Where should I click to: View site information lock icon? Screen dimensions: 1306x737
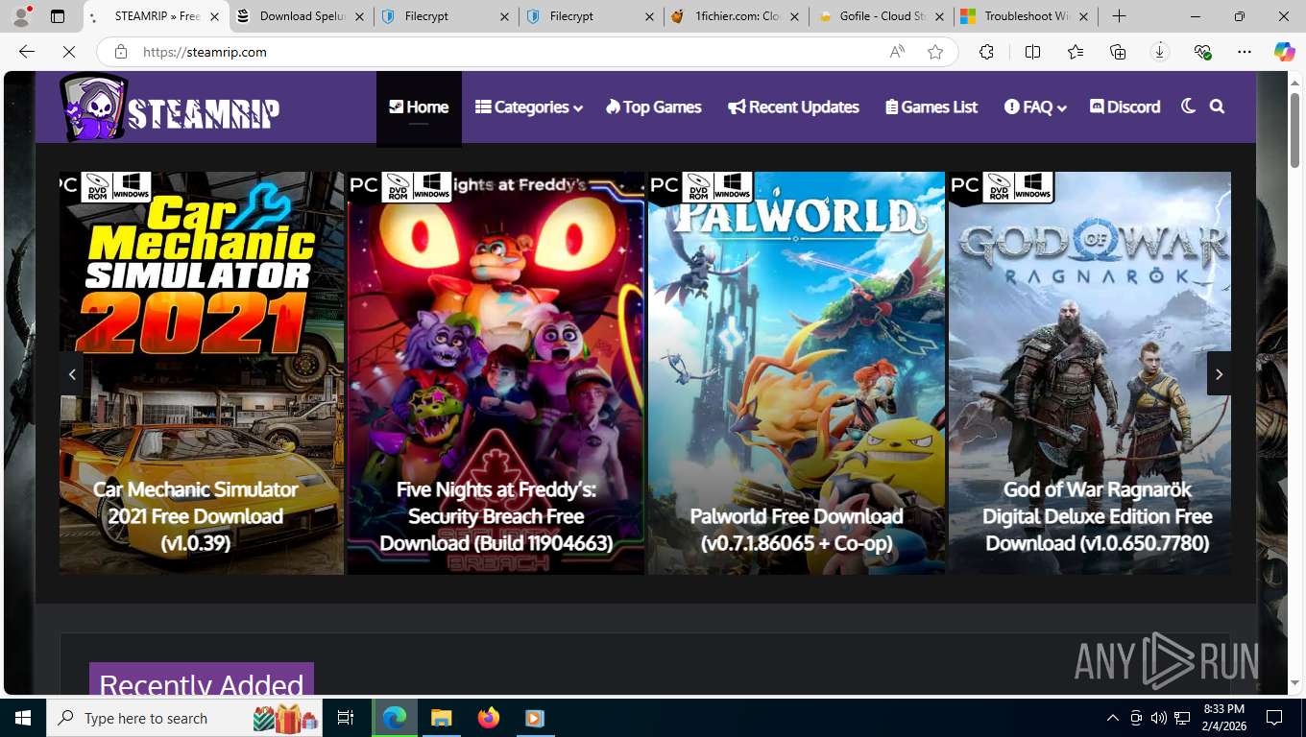pos(121,52)
